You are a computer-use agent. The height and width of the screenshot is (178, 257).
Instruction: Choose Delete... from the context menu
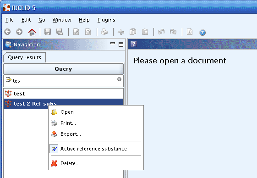(x=96, y=163)
